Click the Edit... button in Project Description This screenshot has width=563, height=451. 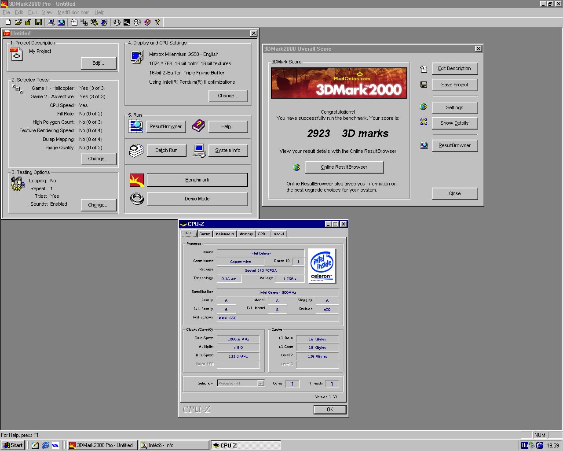(x=99, y=63)
